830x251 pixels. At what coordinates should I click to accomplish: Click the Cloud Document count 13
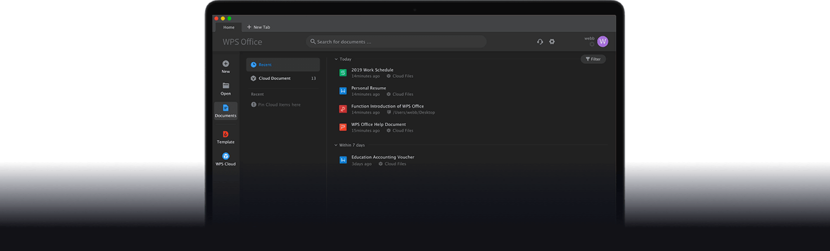click(313, 78)
